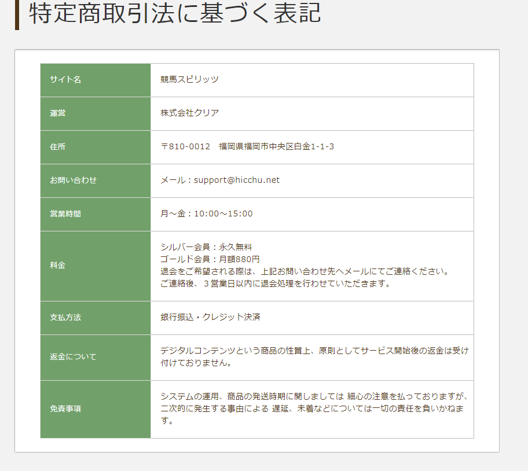Select the 料金 label cell

[x=96, y=266]
